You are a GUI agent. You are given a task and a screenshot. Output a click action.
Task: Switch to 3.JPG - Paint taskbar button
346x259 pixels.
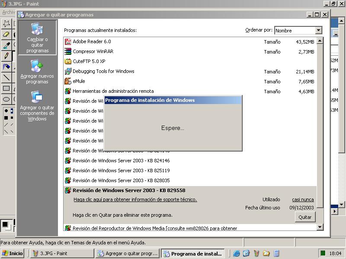coord(62,253)
